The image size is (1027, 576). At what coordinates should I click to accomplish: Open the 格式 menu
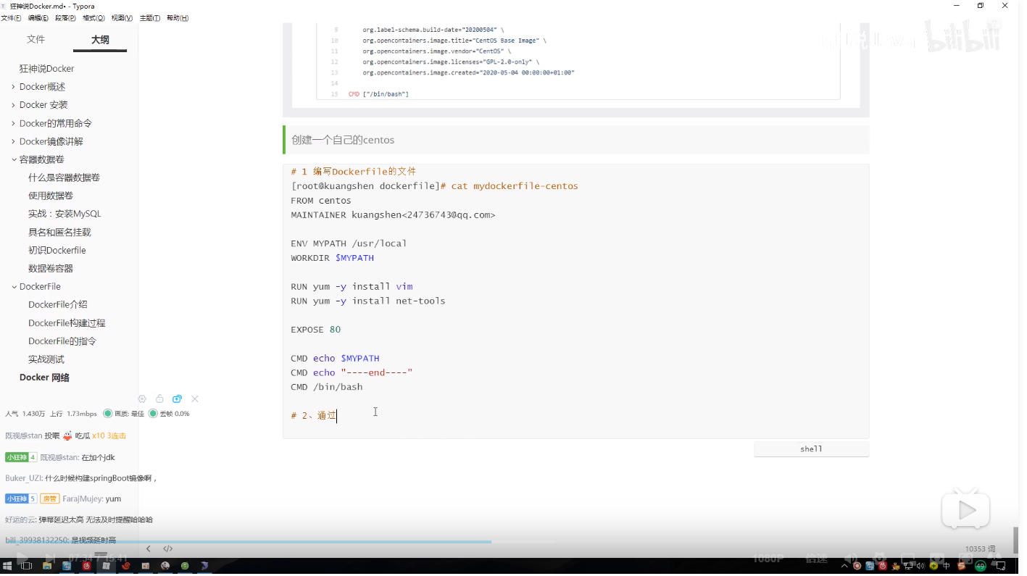(93, 18)
